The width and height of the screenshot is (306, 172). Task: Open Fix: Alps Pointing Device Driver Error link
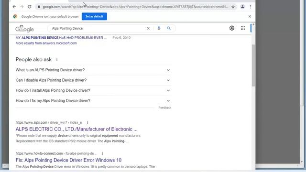click(x=68, y=160)
